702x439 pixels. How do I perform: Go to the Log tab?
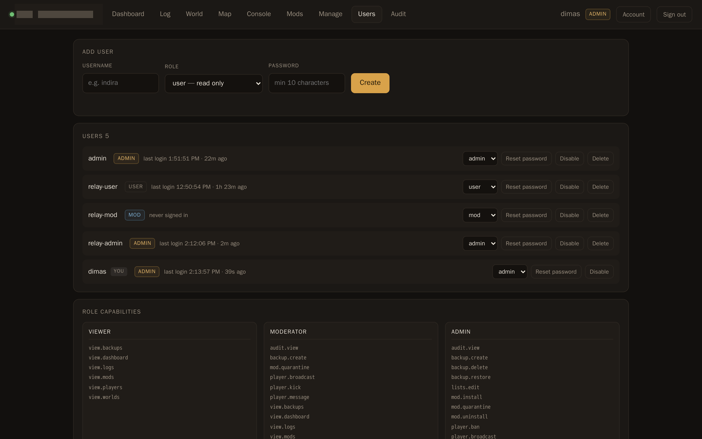[x=165, y=14]
